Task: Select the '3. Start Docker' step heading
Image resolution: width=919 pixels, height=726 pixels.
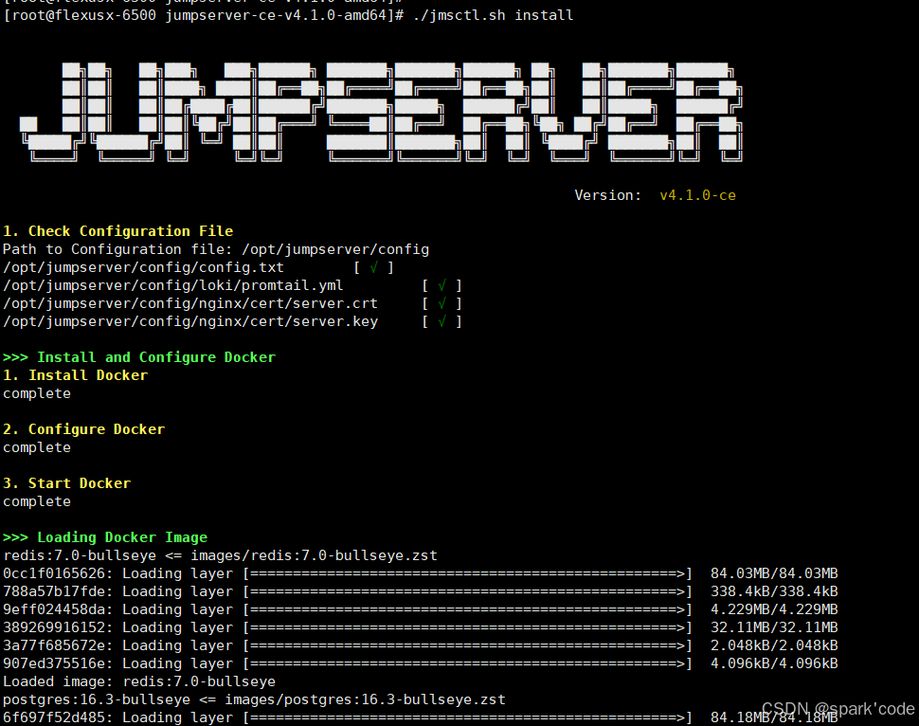Action: tap(66, 482)
